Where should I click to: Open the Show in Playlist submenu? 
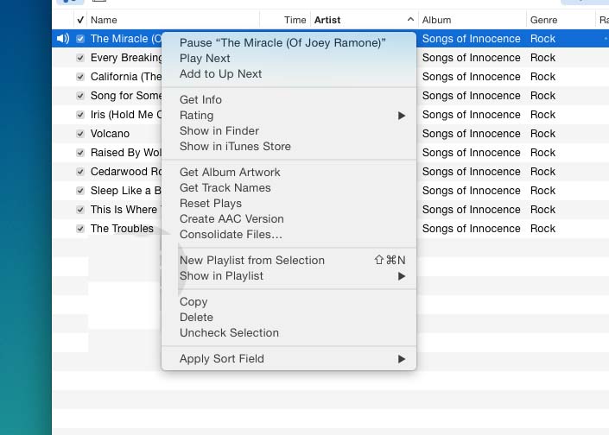[401, 276]
